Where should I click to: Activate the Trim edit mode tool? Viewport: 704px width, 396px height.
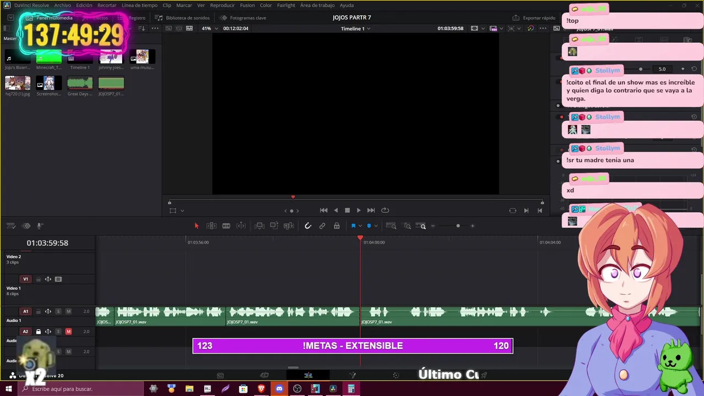(x=211, y=226)
